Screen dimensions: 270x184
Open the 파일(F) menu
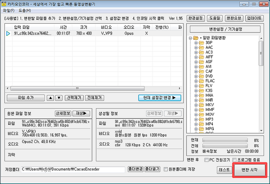[9, 10]
